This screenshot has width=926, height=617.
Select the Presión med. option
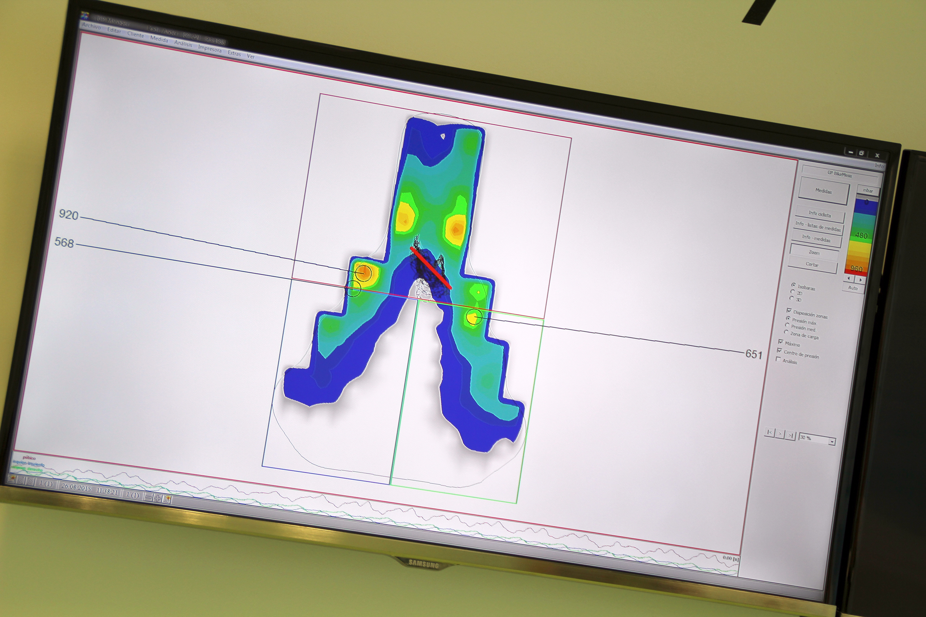tap(800, 327)
